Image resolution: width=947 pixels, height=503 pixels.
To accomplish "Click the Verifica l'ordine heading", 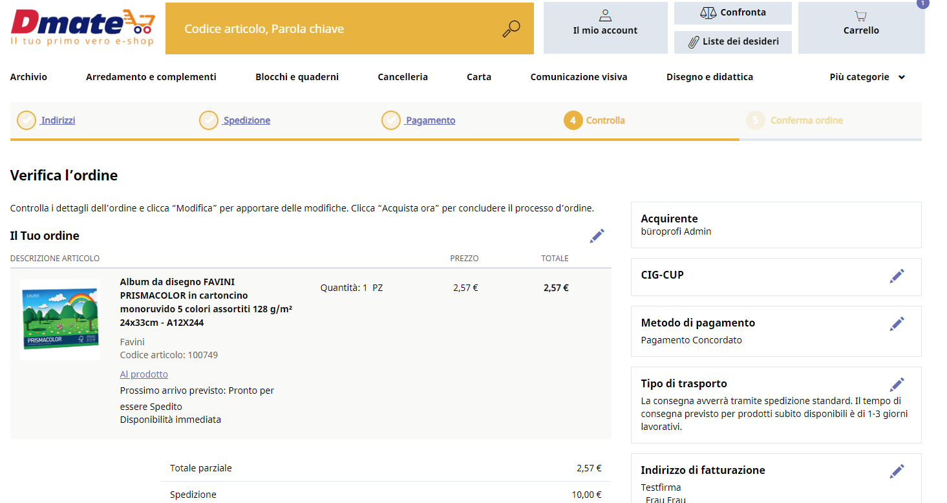I will [64, 175].
